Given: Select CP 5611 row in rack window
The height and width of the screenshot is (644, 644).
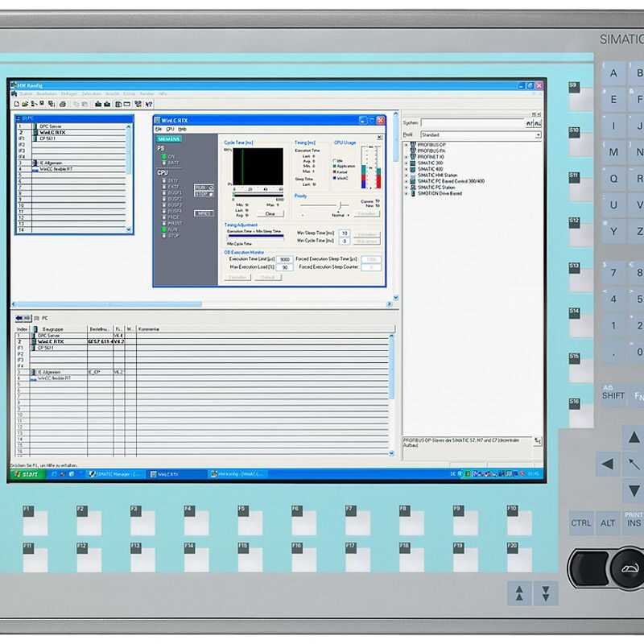Looking at the screenshot, I should coord(72,138).
